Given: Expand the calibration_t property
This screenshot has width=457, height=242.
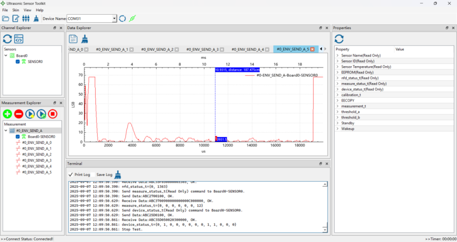Looking at the screenshot, I should [x=337, y=95].
